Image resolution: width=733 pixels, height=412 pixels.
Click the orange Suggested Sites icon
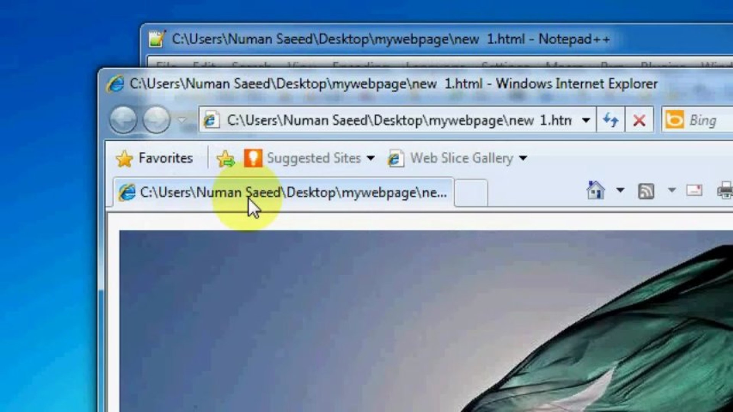(253, 158)
